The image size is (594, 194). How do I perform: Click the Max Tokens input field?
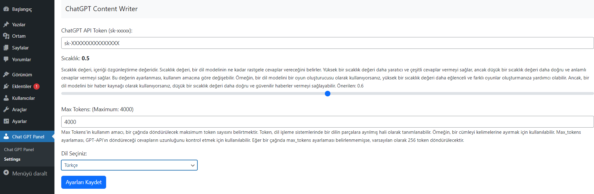328,122
